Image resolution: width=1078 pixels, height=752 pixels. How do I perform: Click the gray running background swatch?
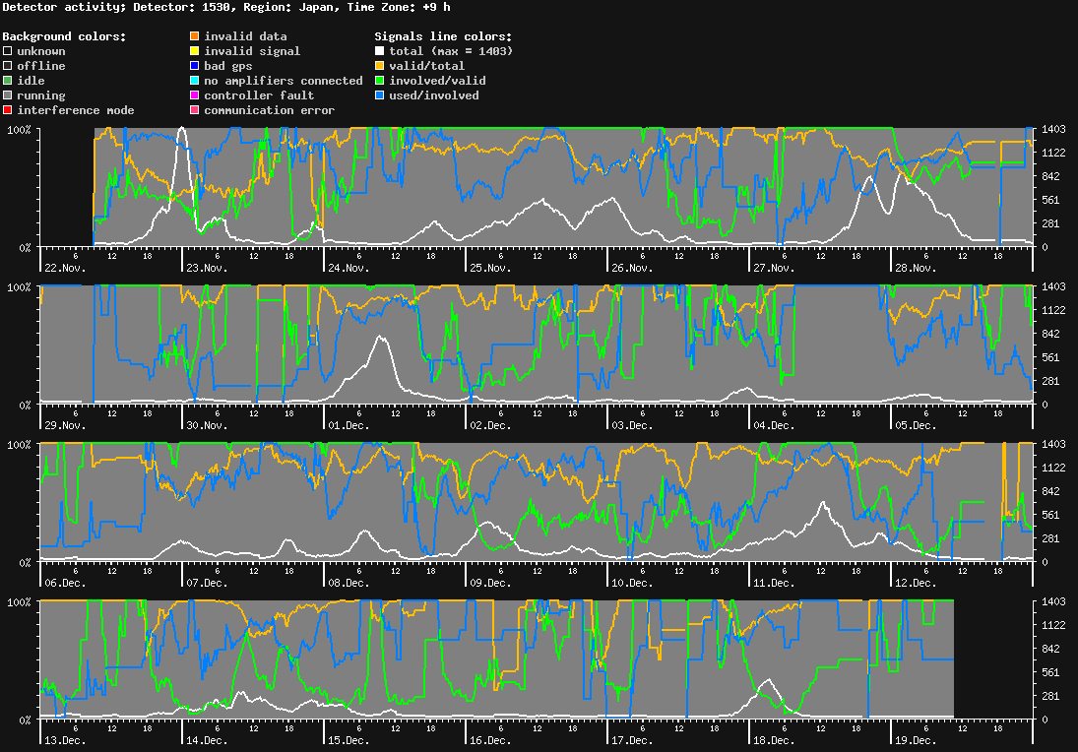click(x=7, y=95)
